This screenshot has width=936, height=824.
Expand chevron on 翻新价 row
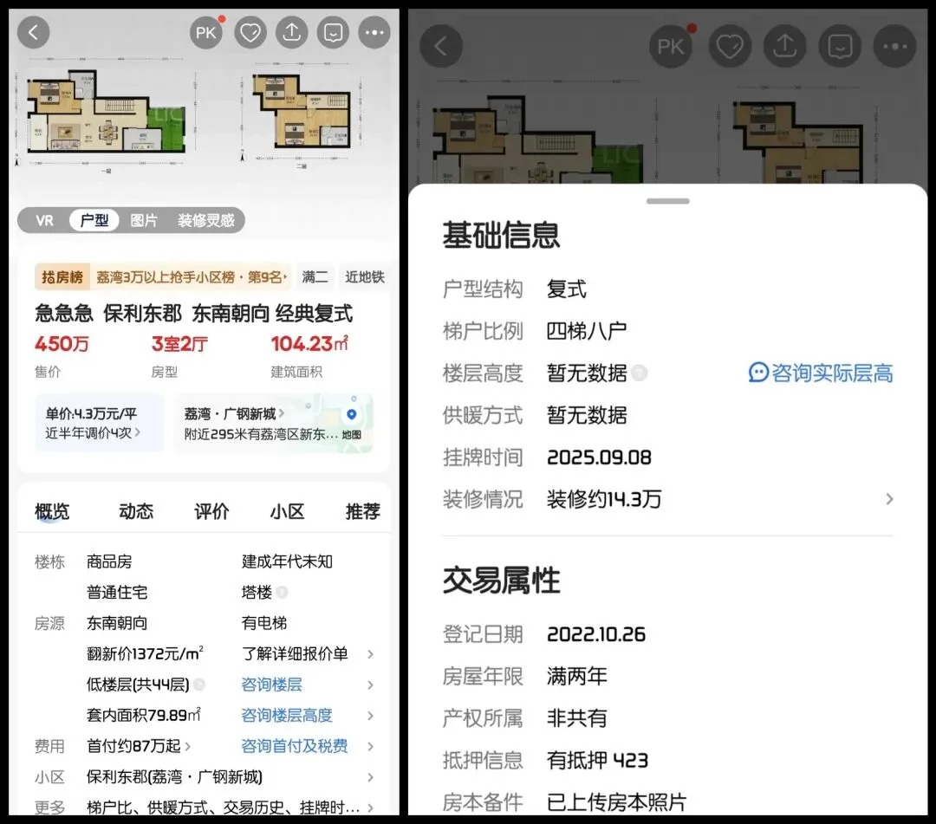pos(371,654)
